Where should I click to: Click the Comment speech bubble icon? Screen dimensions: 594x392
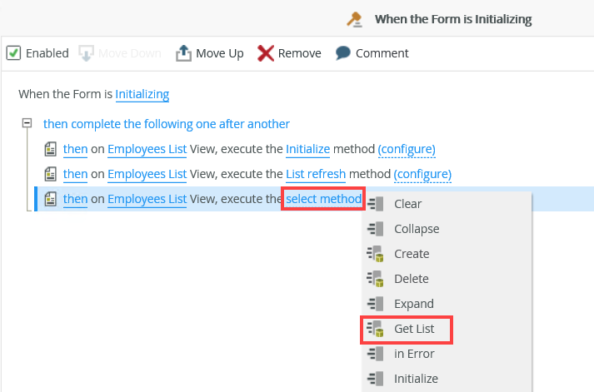[x=343, y=53]
